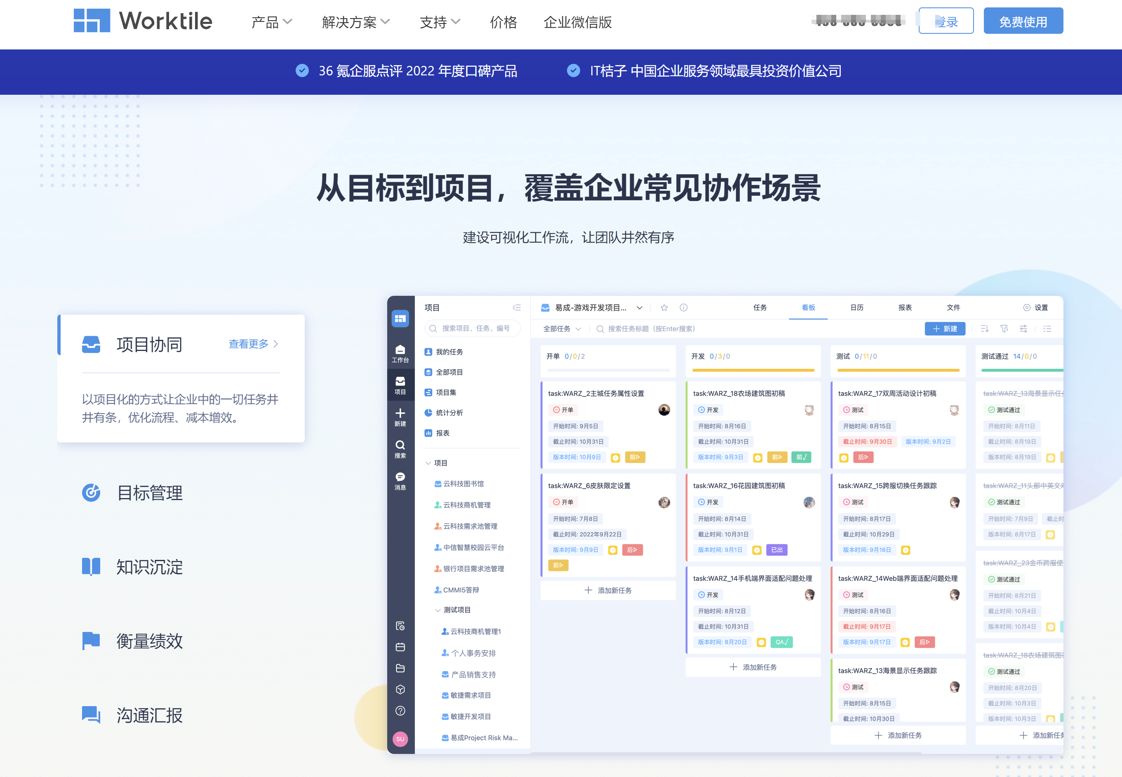Open the 搜索 sidebar icon

tap(400, 449)
